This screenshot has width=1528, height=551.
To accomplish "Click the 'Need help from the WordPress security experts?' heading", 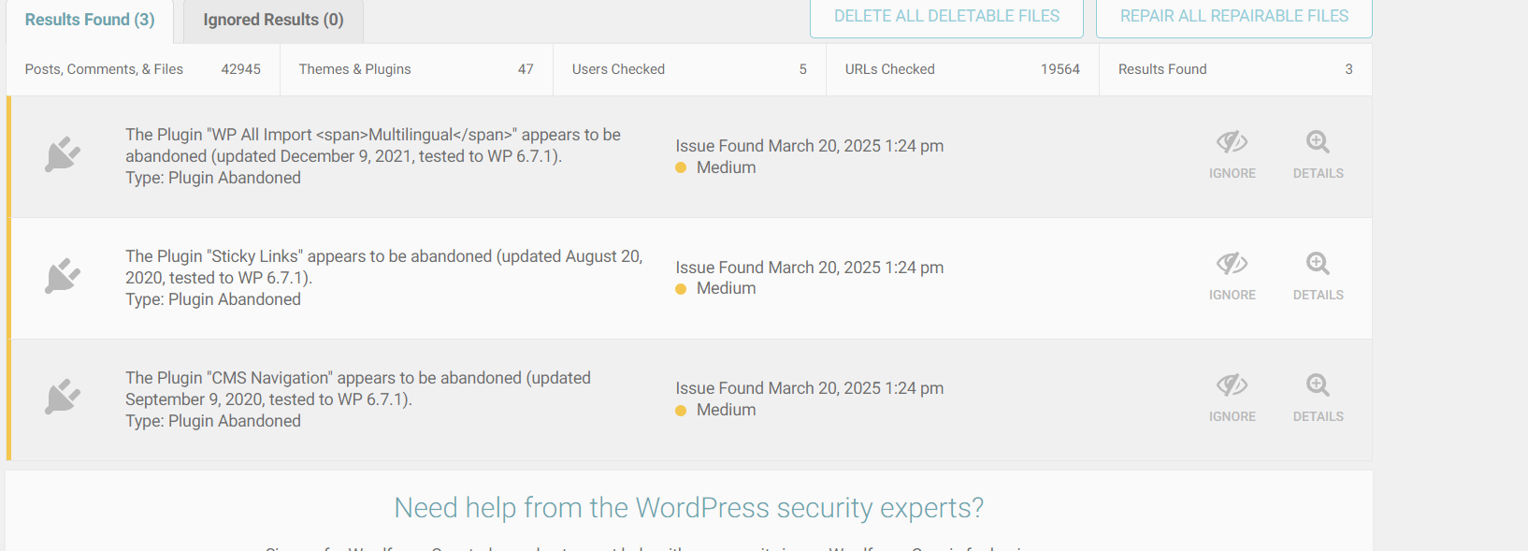I will pyautogui.click(x=689, y=508).
